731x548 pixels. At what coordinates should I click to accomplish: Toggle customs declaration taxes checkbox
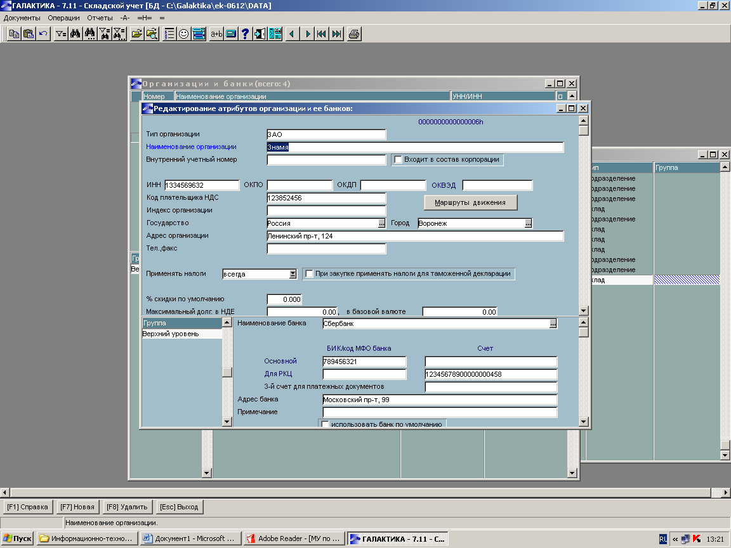click(x=310, y=274)
